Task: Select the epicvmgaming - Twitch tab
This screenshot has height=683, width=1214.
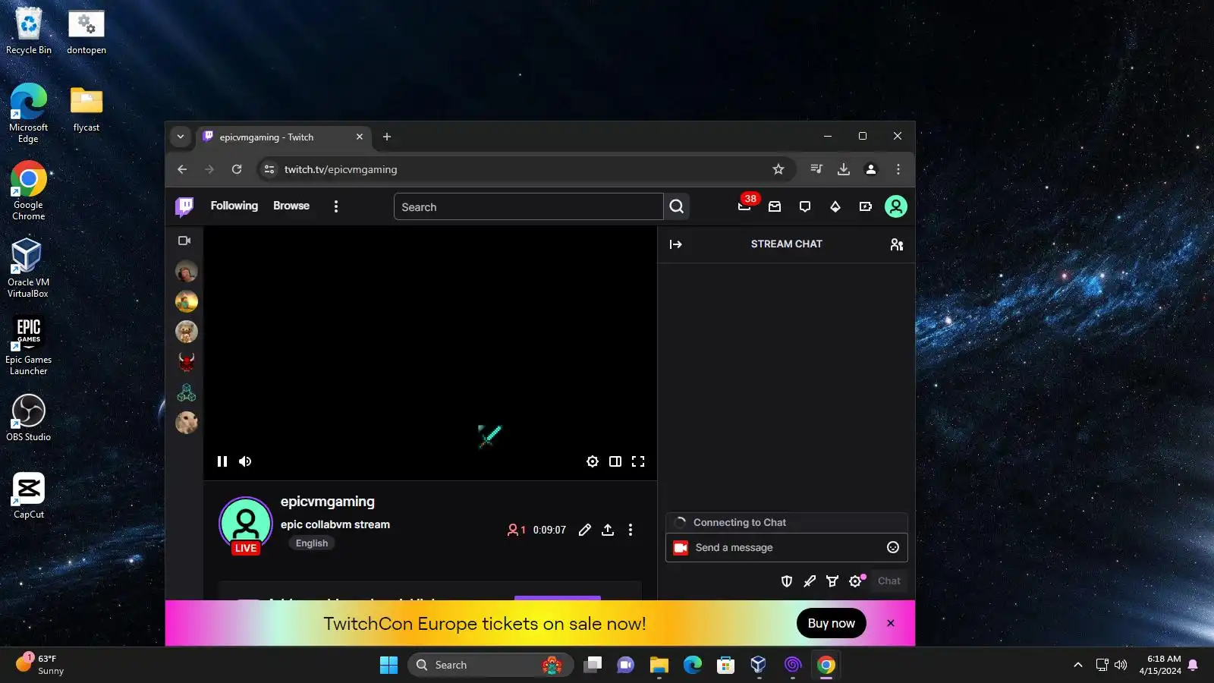Action: click(x=283, y=137)
